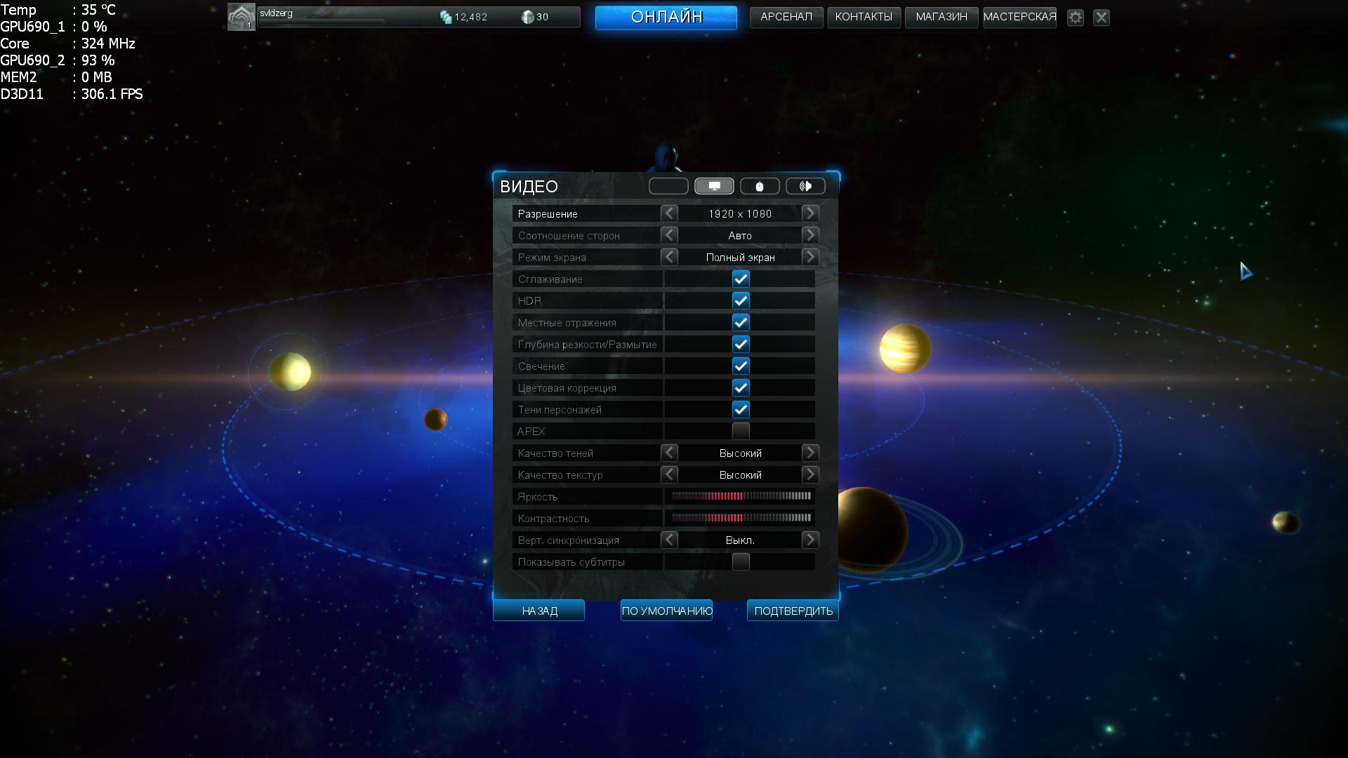The height and width of the screenshot is (758, 1348).
Task: Reset settings with ПО УМОЛЧАНИЮ
Action: 666,611
